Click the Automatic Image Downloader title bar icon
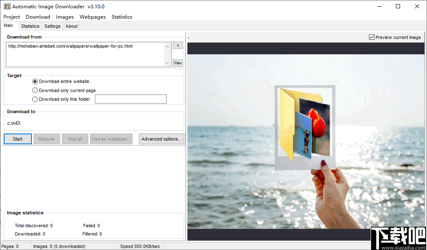Screen dimensions: 427x250 click(x=7, y=6)
